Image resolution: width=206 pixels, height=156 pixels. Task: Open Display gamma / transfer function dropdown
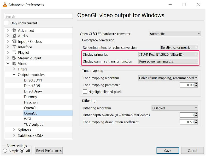pyautogui.click(x=168, y=61)
